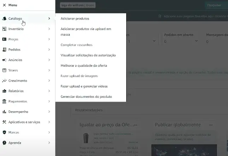This screenshot has height=156, width=228.
Task: Click the Relatórios report icon
Action: [x=4, y=91]
